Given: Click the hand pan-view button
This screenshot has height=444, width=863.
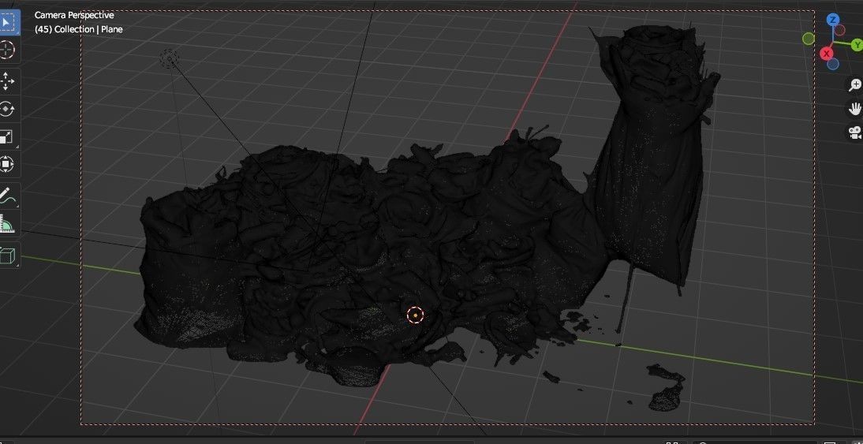Looking at the screenshot, I should tap(855, 108).
